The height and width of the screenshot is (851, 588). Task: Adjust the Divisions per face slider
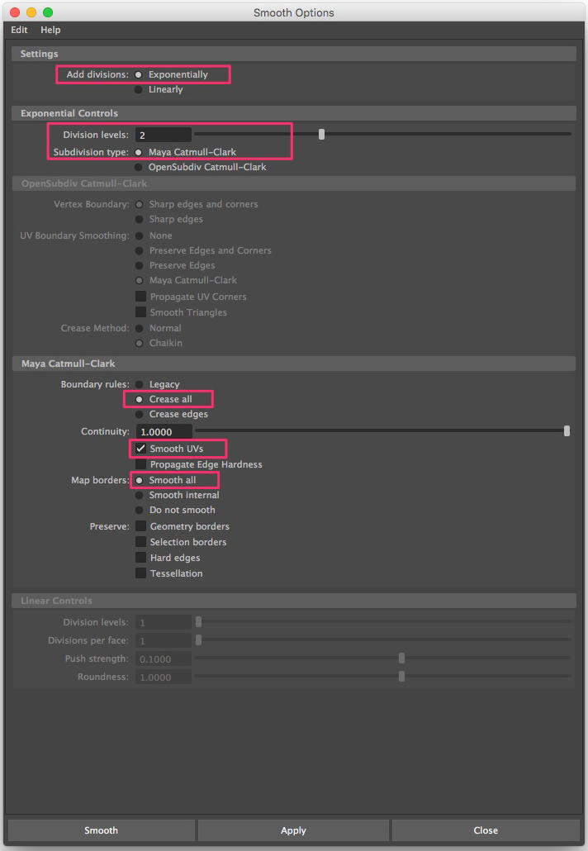tap(198, 639)
